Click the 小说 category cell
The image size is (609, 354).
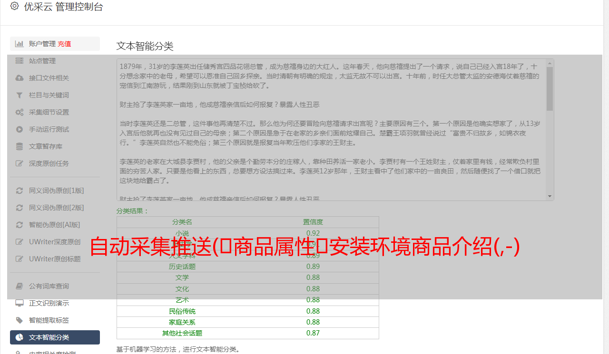click(x=182, y=233)
